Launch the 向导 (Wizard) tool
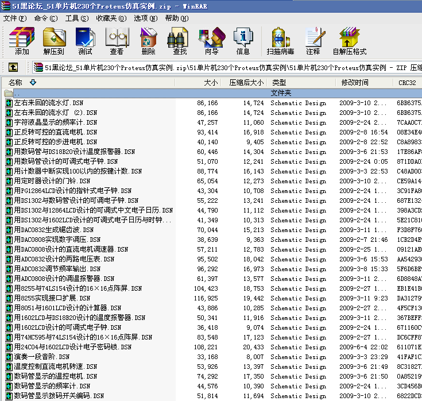 pos(212,41)
